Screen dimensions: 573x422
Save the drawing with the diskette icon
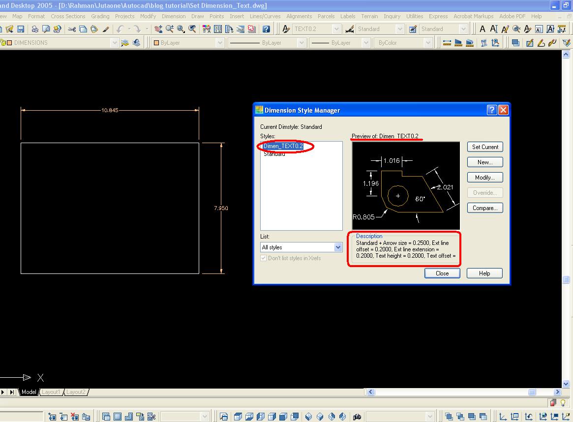(21, 29)
